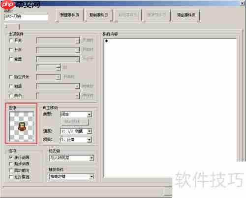Check the 固定朝向 option

pos(11,170)
